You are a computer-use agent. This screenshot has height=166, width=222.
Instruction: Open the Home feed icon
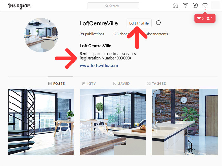point(175,5)
